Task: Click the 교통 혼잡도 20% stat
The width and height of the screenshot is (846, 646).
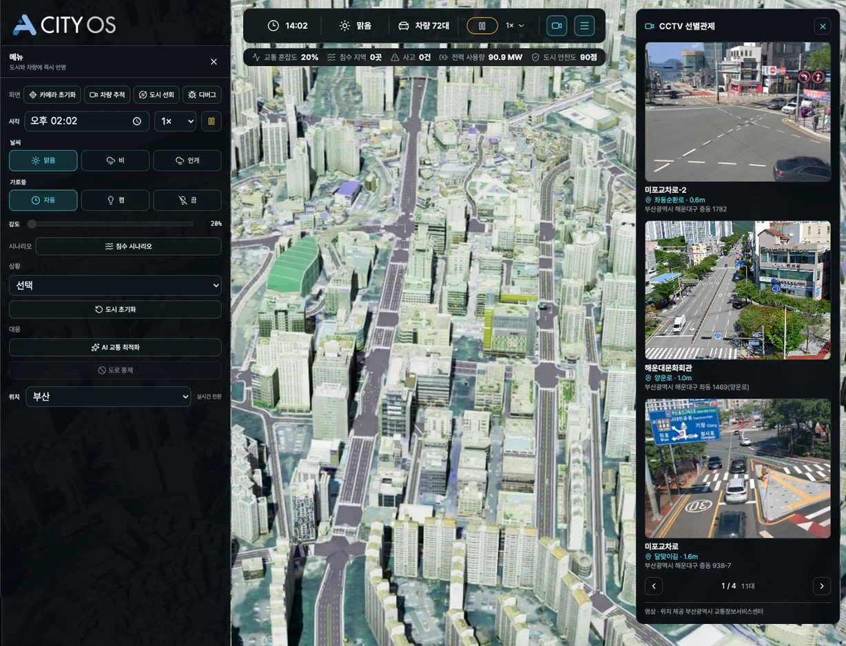Action: click(285, 57)
